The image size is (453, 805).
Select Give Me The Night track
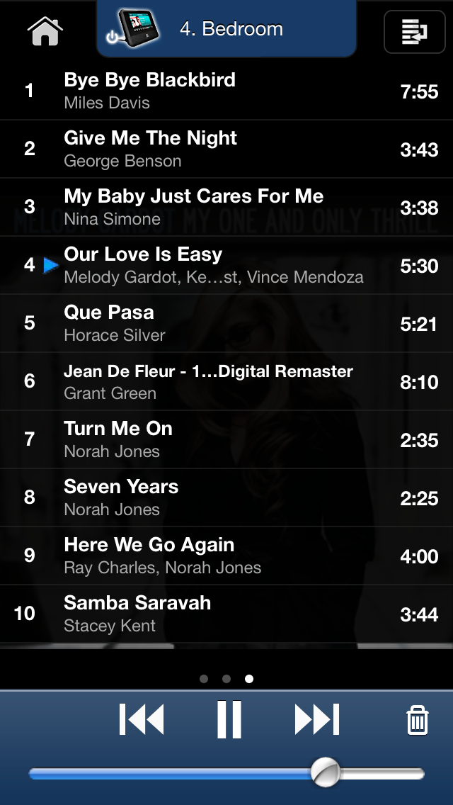pos(226,149)
